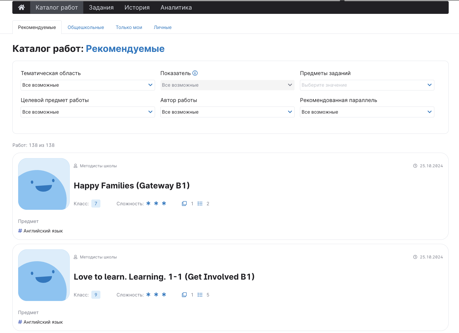Click the copy icon on Love to learn card
Screen dimensions: 459x333
coord(184,295)
